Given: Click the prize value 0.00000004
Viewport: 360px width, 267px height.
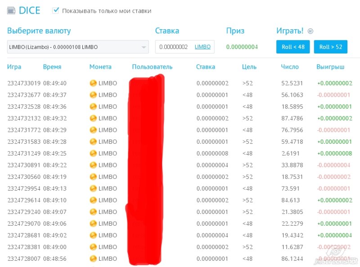Looking at the screenshot, I should [242, 47].
